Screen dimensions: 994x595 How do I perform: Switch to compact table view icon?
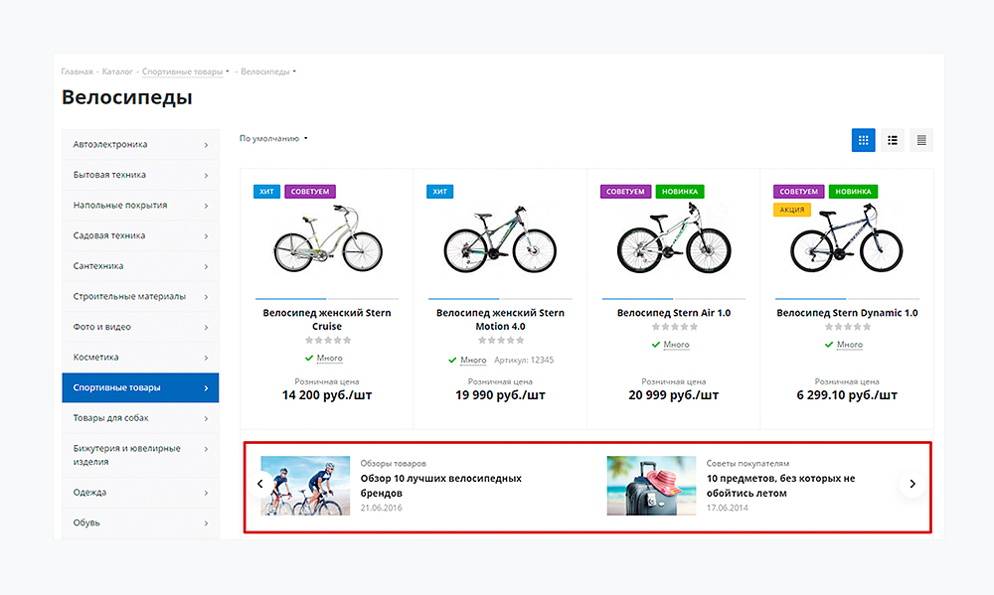(x=921, y=140)
